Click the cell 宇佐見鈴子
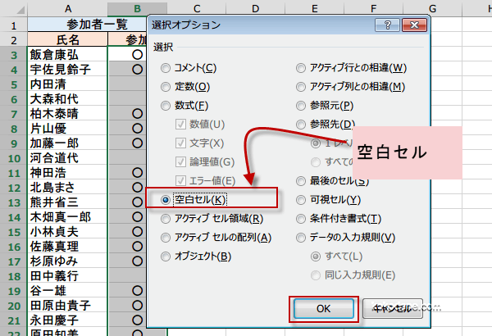The height and width of the screenshot is (336, 492). point(67,70)
